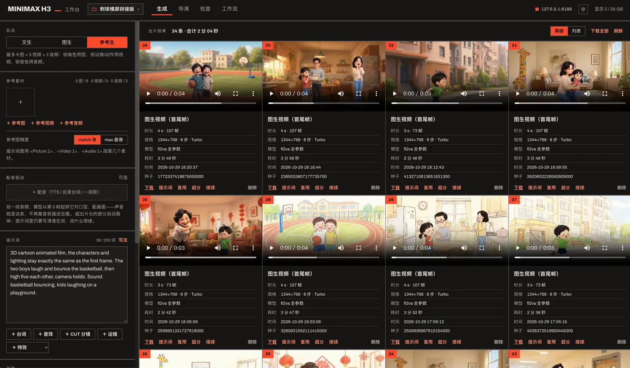Screen dimensions: 630x368
Task: Click the + 台词 button
Action: [x=18, y=334]
